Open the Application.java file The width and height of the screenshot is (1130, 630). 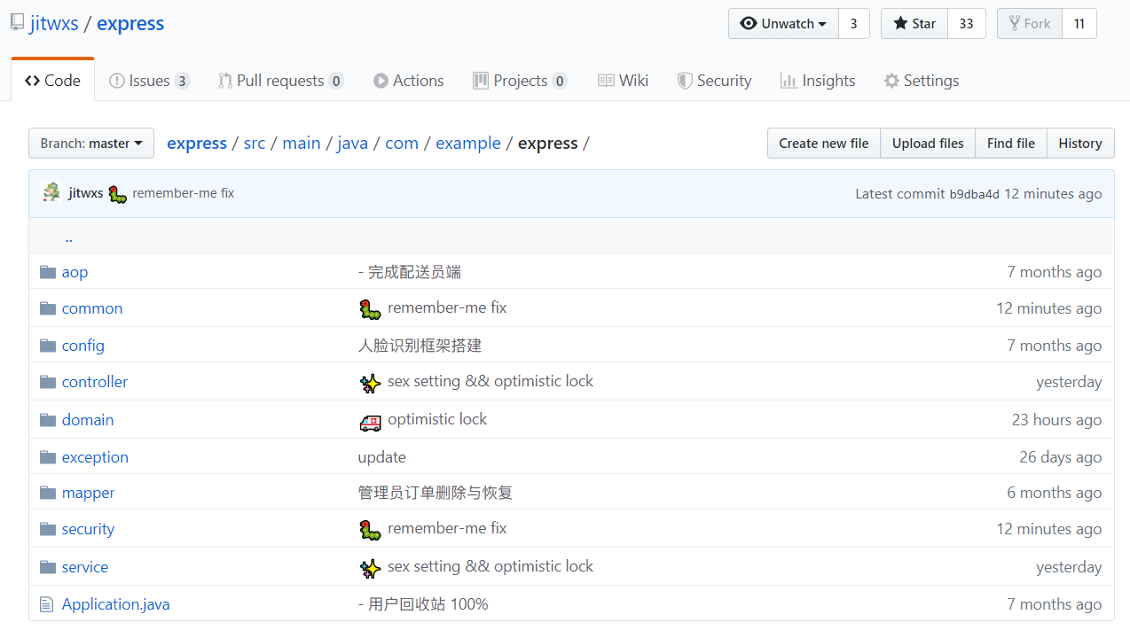pos(115,604)
